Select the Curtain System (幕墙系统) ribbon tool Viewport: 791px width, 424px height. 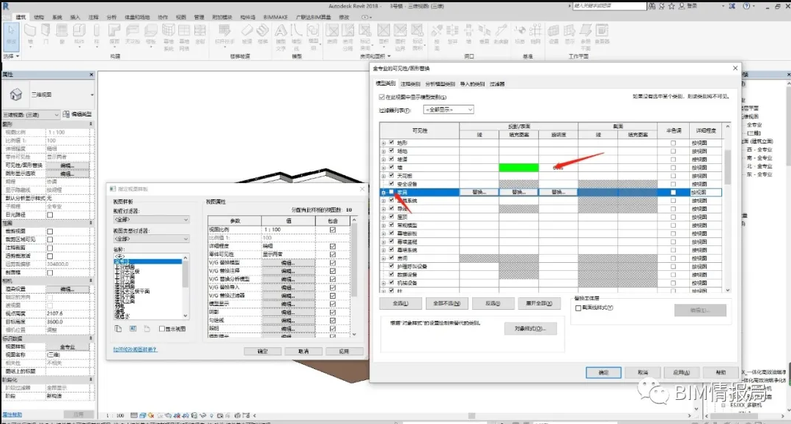coord(169,37)
